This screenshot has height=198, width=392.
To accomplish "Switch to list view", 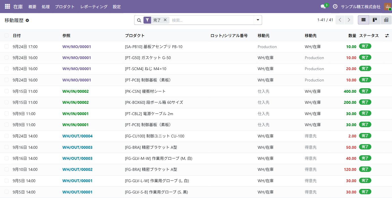I will point(363,20).
